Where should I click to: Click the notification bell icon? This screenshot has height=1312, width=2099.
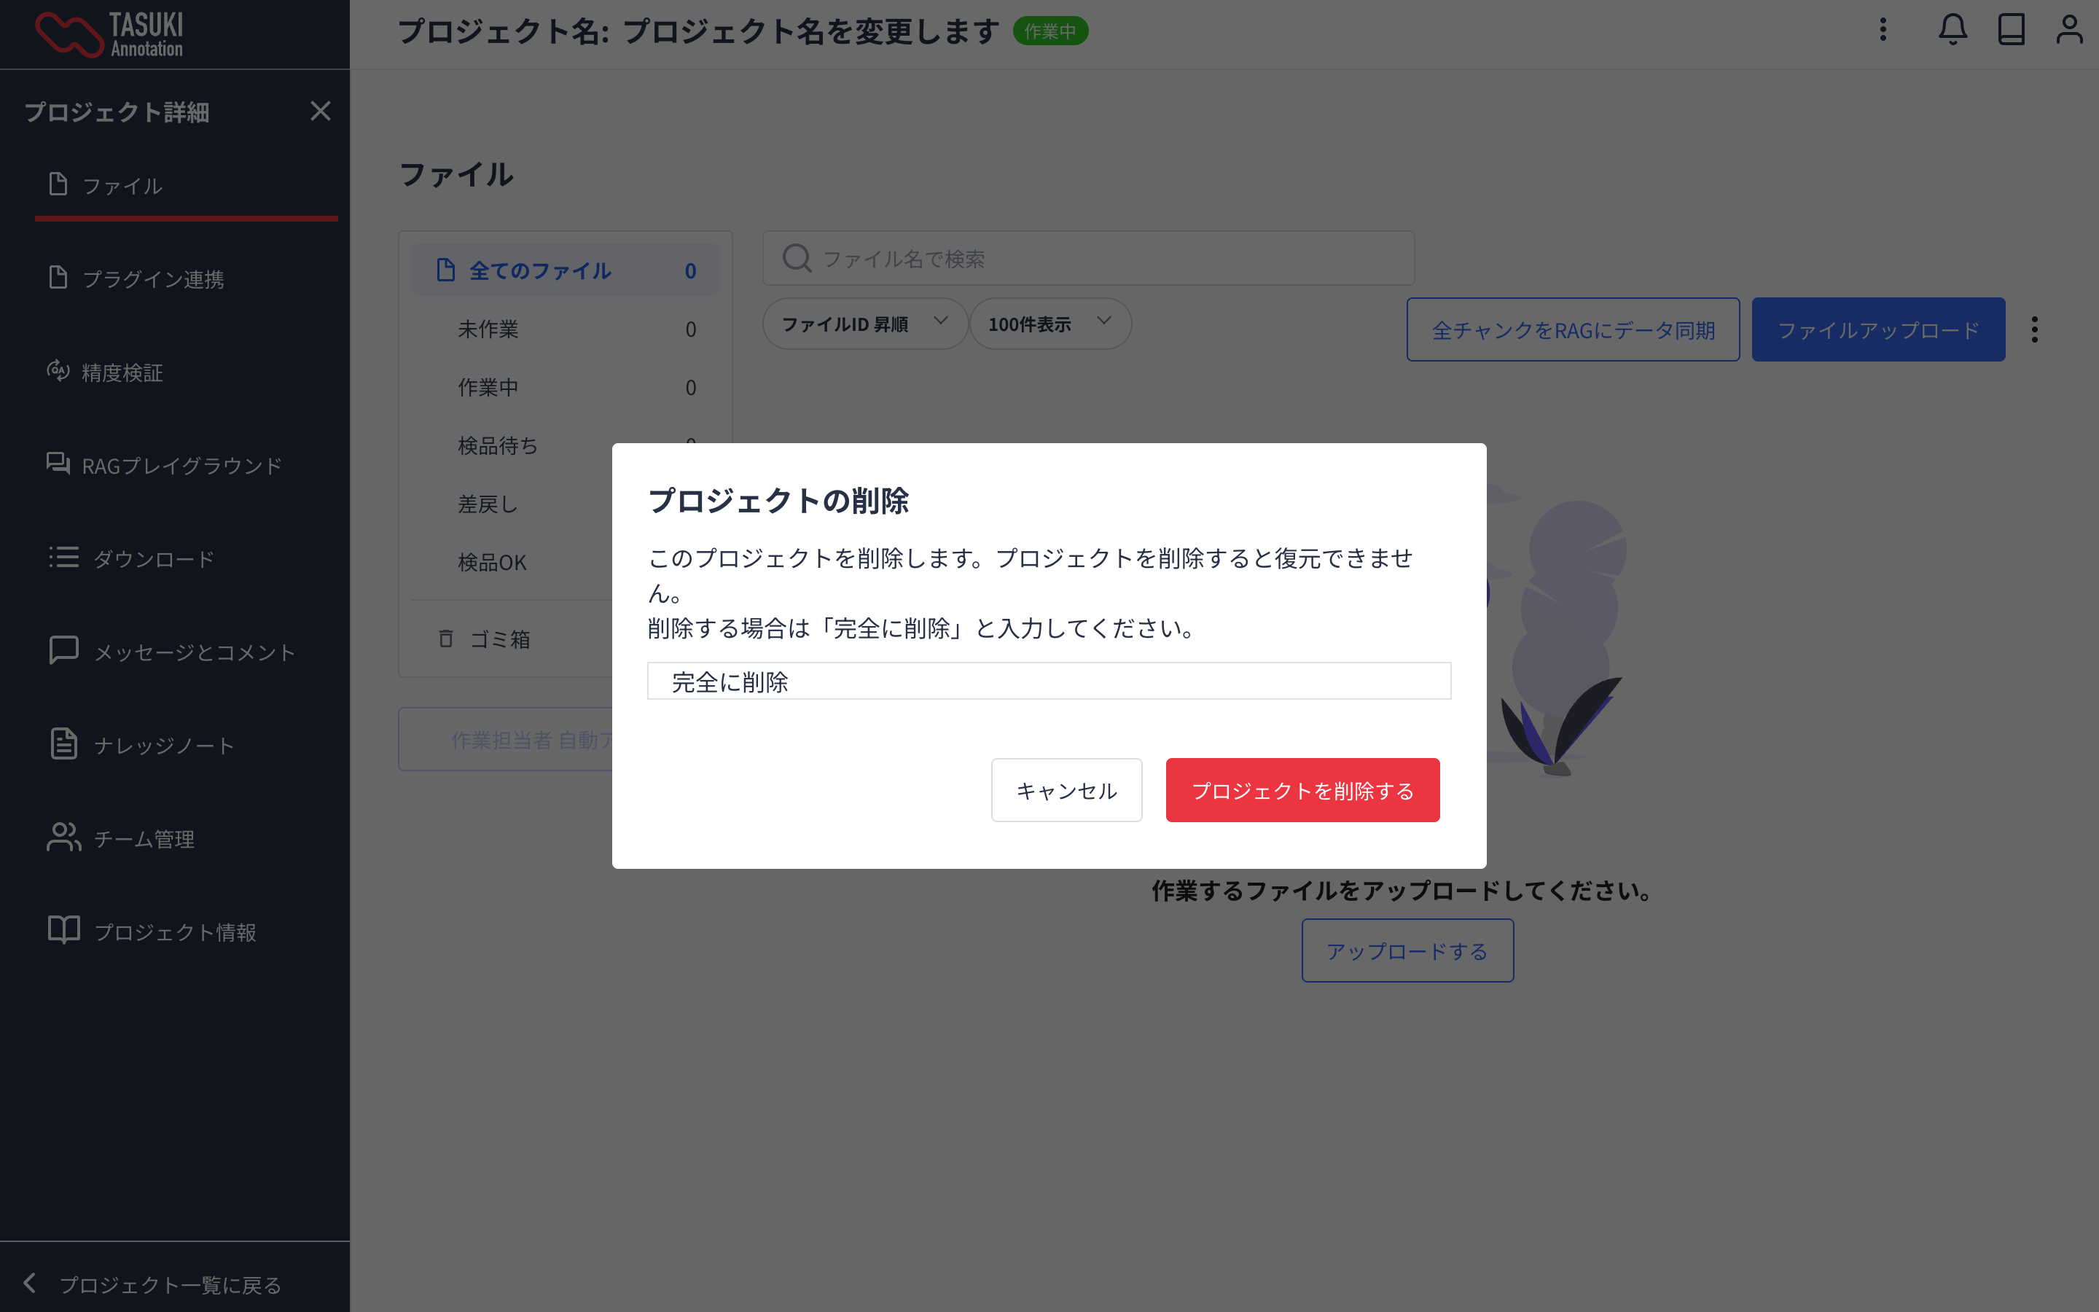pos(1953,31)
